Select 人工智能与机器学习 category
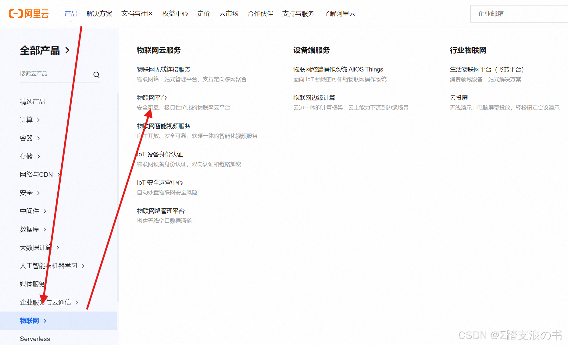This screenshot has width=568, height=345. pos(48,266)
